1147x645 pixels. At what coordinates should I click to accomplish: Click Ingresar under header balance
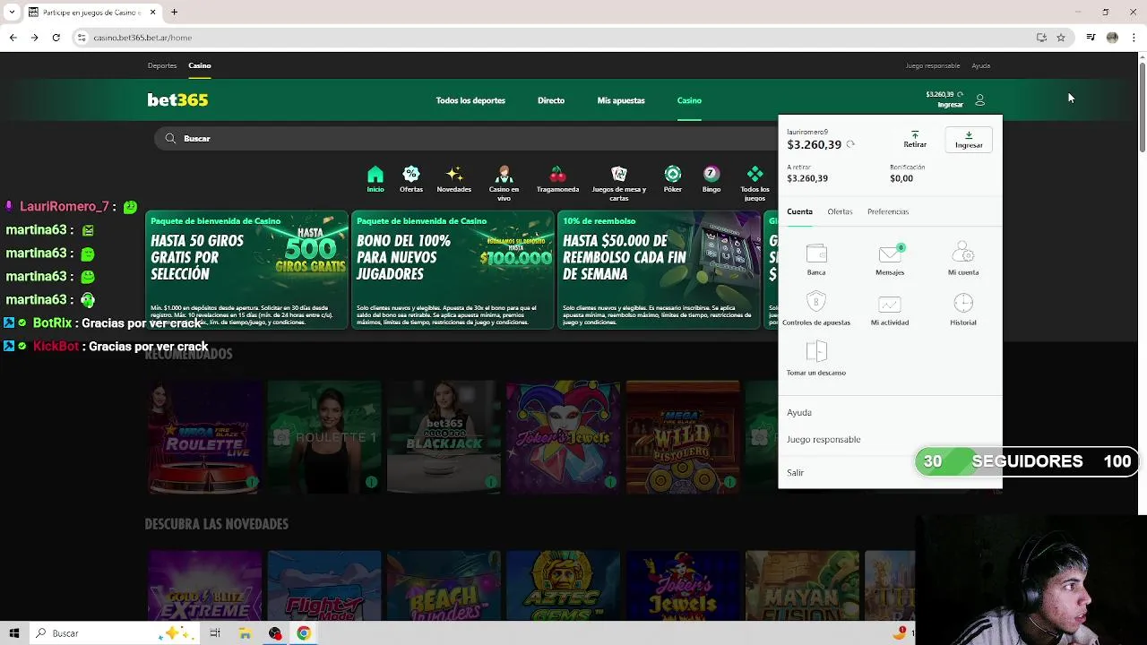pyautogui.click(x=950, y=105)
